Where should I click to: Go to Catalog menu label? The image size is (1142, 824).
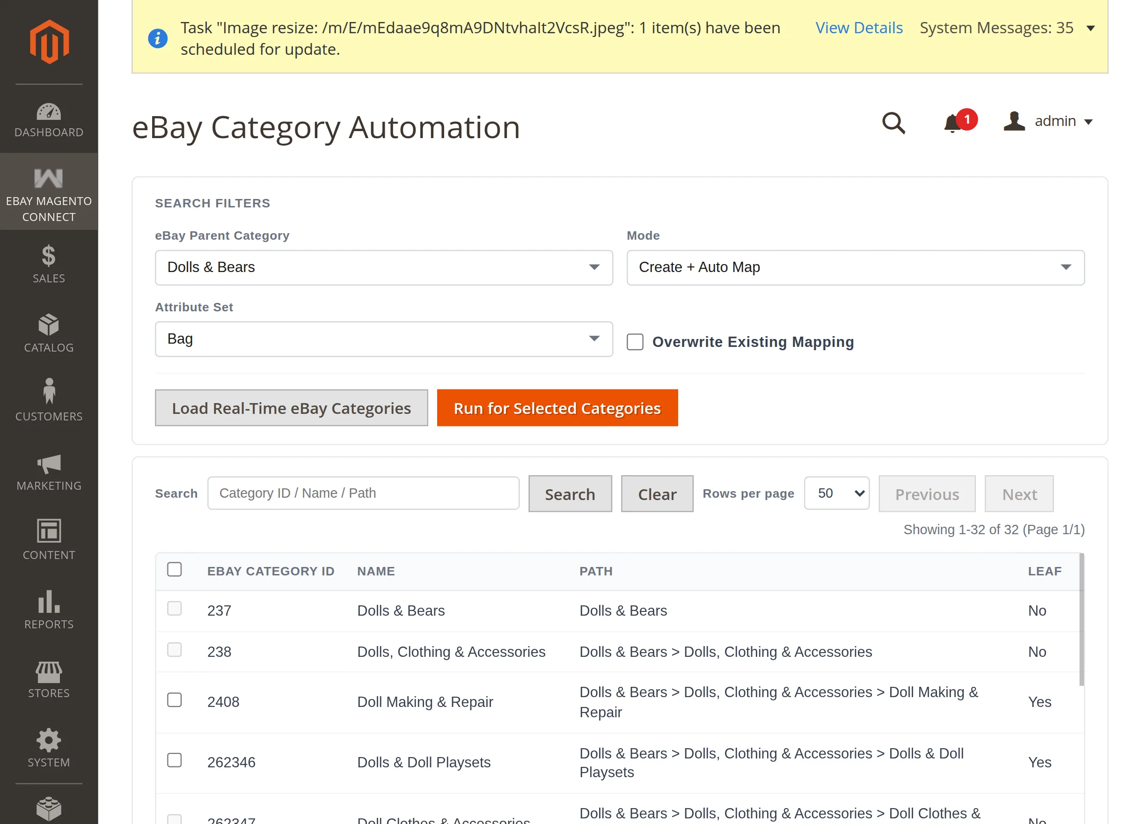pyautogui.click(x=49, y=347)
